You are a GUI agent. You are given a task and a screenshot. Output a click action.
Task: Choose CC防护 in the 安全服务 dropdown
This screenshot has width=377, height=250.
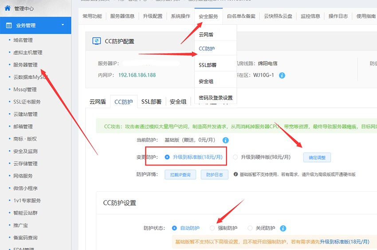[x=207, y=49]
